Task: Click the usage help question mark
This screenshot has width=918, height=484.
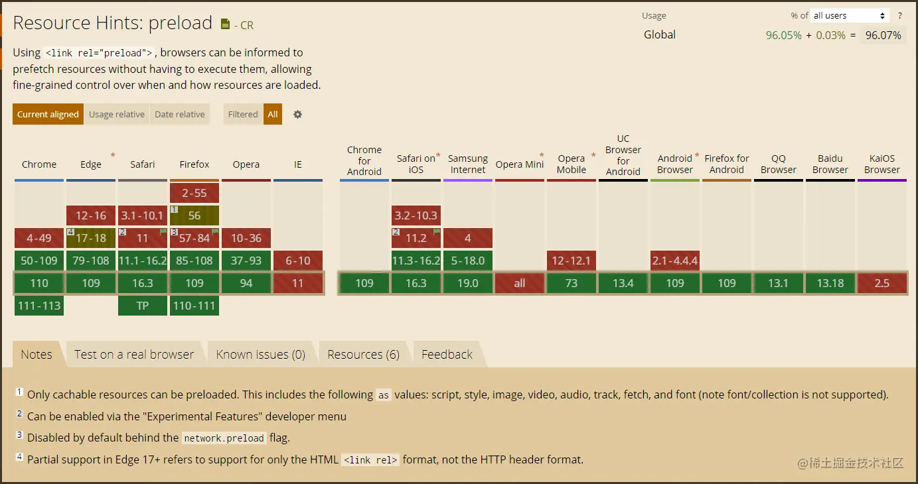Action: (900, 16)
